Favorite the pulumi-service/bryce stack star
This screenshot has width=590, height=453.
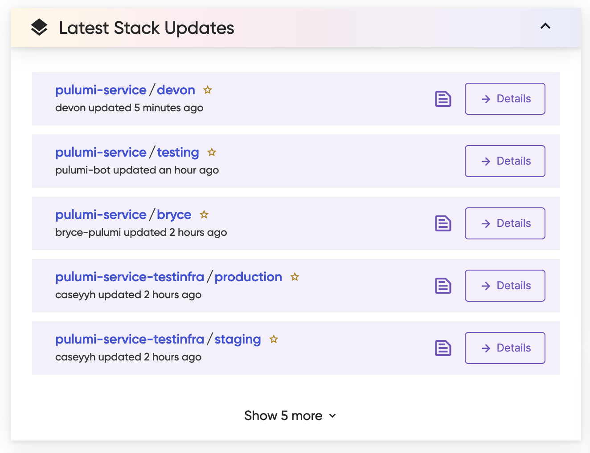point(204,214)
